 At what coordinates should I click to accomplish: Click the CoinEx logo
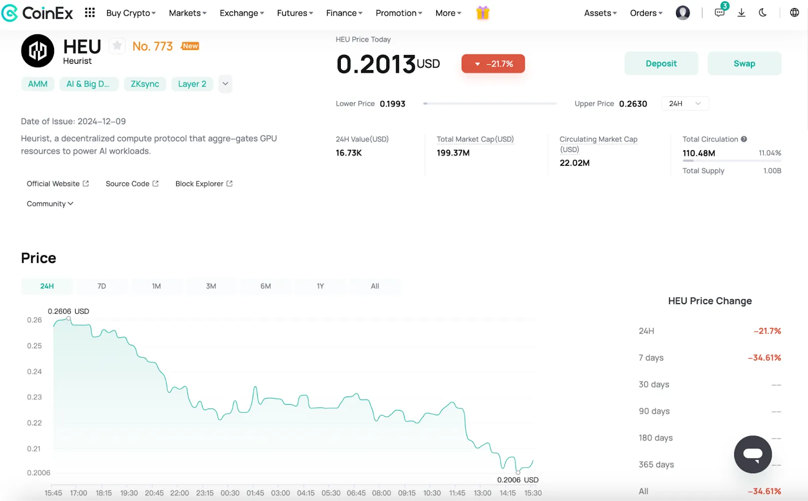pyautogui.click(x=37, y=13)
